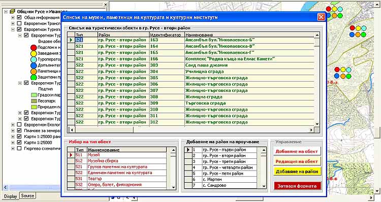The width and height of the screenshot is (381, 202).
Task: Toggle the Планове за земеразделяне checkbox
Action: [x=19, y=130]
